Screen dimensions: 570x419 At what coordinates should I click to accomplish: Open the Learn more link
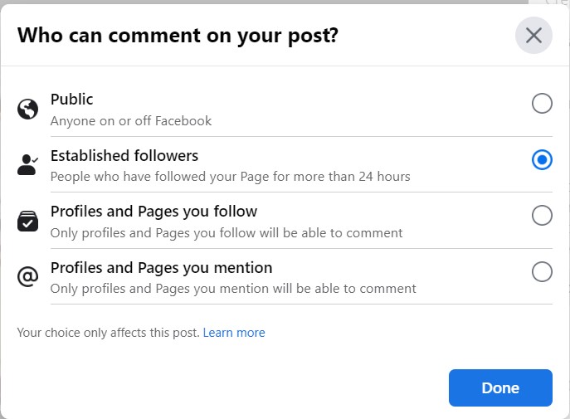234,333
